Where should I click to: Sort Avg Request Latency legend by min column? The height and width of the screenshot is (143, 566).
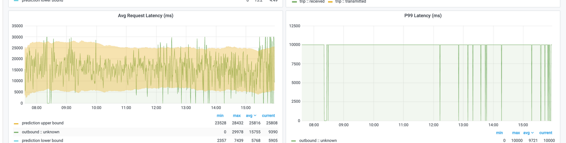point(220,116)
